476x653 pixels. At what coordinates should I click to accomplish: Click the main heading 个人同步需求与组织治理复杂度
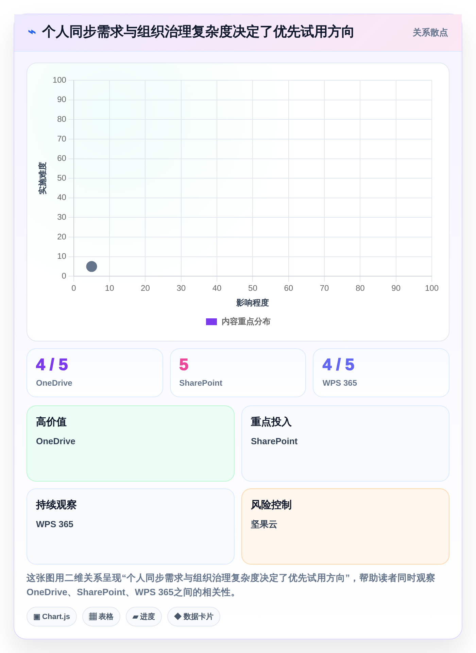click(198, 32)
